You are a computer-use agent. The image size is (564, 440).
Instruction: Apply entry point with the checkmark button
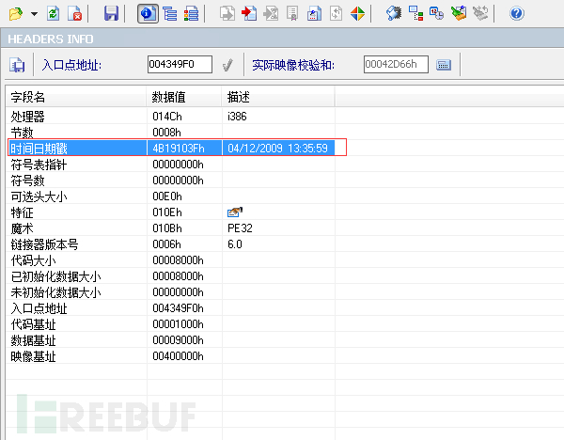click(227, 65)
